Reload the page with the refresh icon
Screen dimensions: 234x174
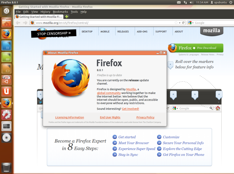[x=183, y=23]
